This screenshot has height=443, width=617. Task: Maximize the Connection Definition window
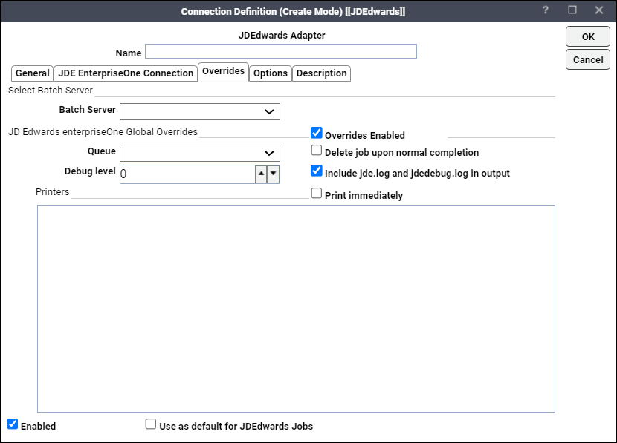[572, 10]
